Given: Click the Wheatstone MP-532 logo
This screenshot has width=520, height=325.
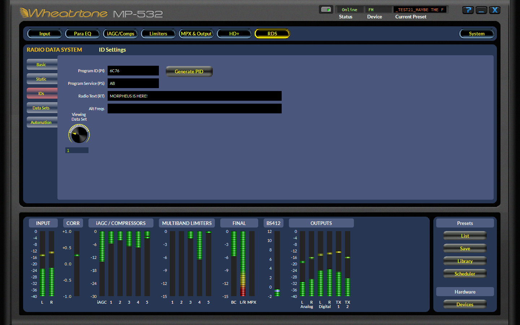Looking at the screenshot, I should pos(91,13).
